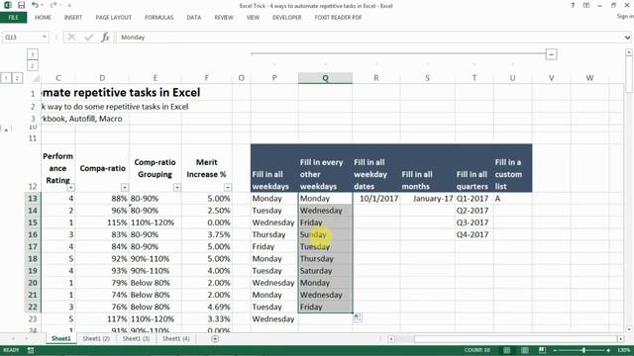The height and width of the screenshot is (356, 634).
Task: Open the REVIEW ribbon tab
Action: point(224,18)
